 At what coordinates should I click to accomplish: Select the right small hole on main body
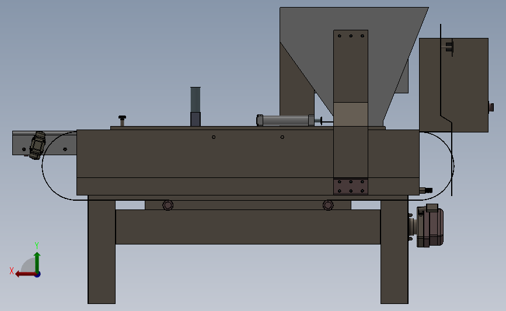click(x=282, y=137)
